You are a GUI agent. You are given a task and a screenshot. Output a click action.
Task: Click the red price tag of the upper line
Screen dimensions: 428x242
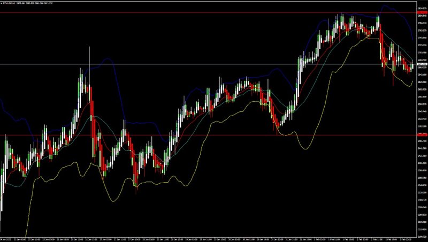[422, 12]
